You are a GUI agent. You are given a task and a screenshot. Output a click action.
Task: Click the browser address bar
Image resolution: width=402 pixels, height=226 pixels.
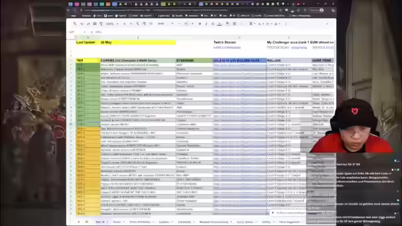(x=154, y=10)
